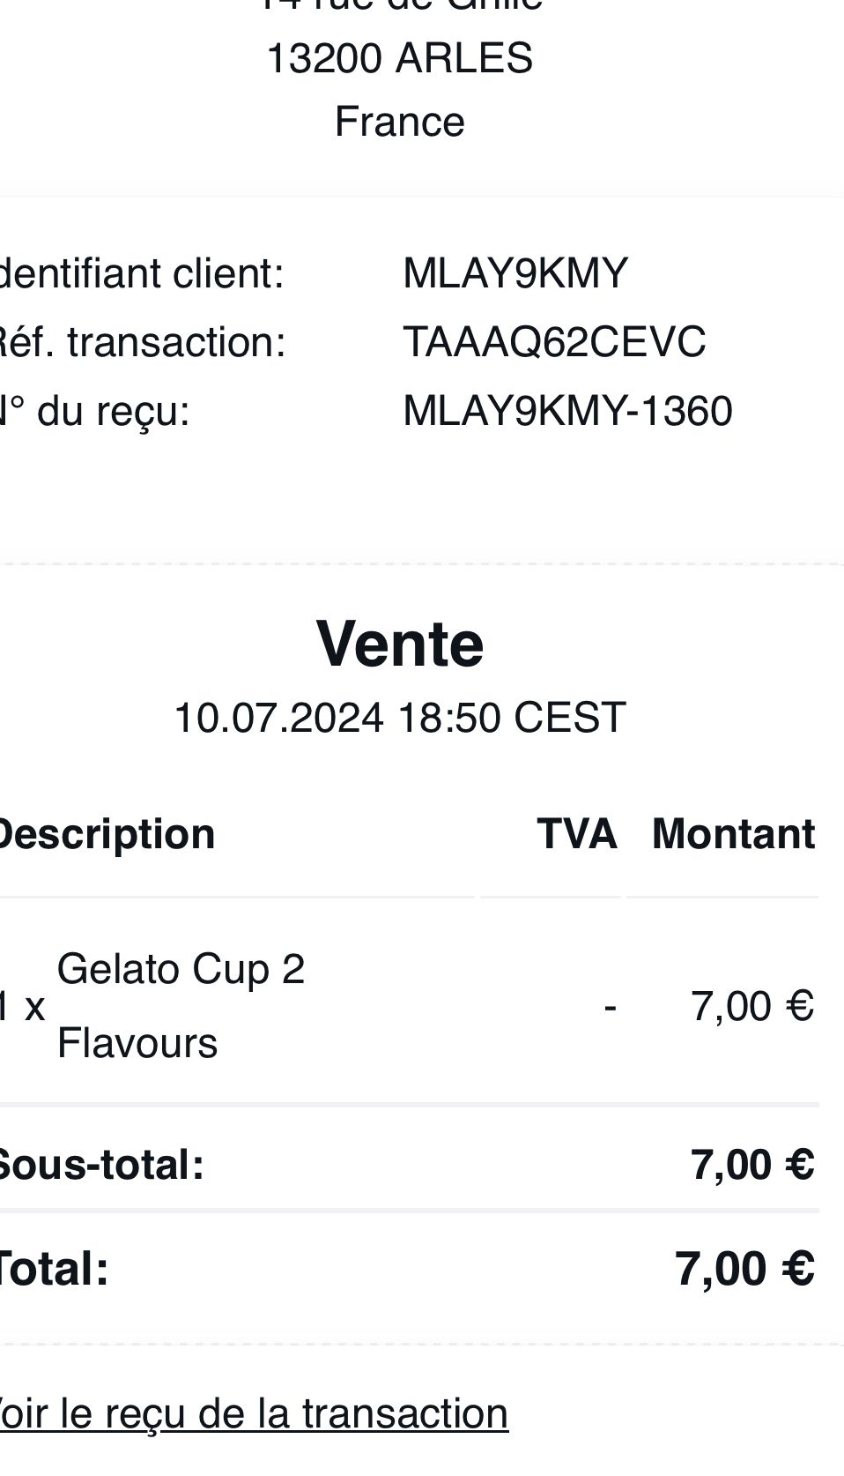
Task: Select the "Réf. transaction" label
Action: click(x=141, y=342)
